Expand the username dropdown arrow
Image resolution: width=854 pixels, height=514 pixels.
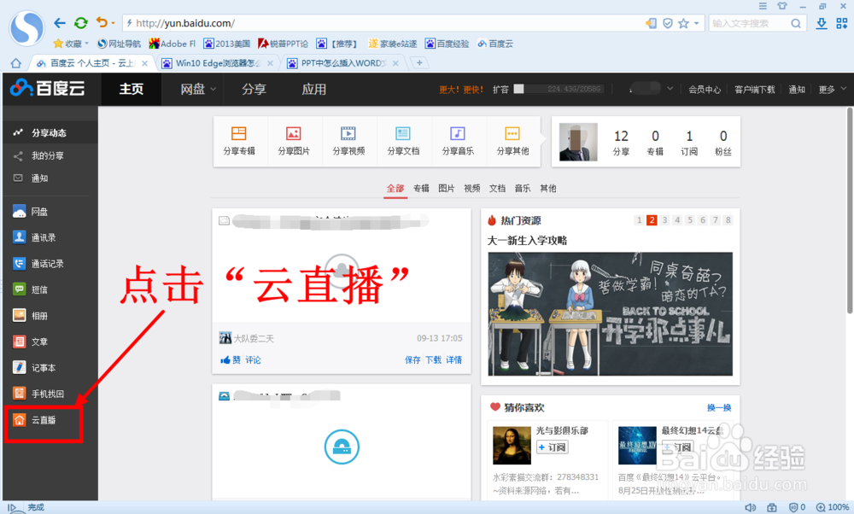pyautogui.click(x=670, y=88)
